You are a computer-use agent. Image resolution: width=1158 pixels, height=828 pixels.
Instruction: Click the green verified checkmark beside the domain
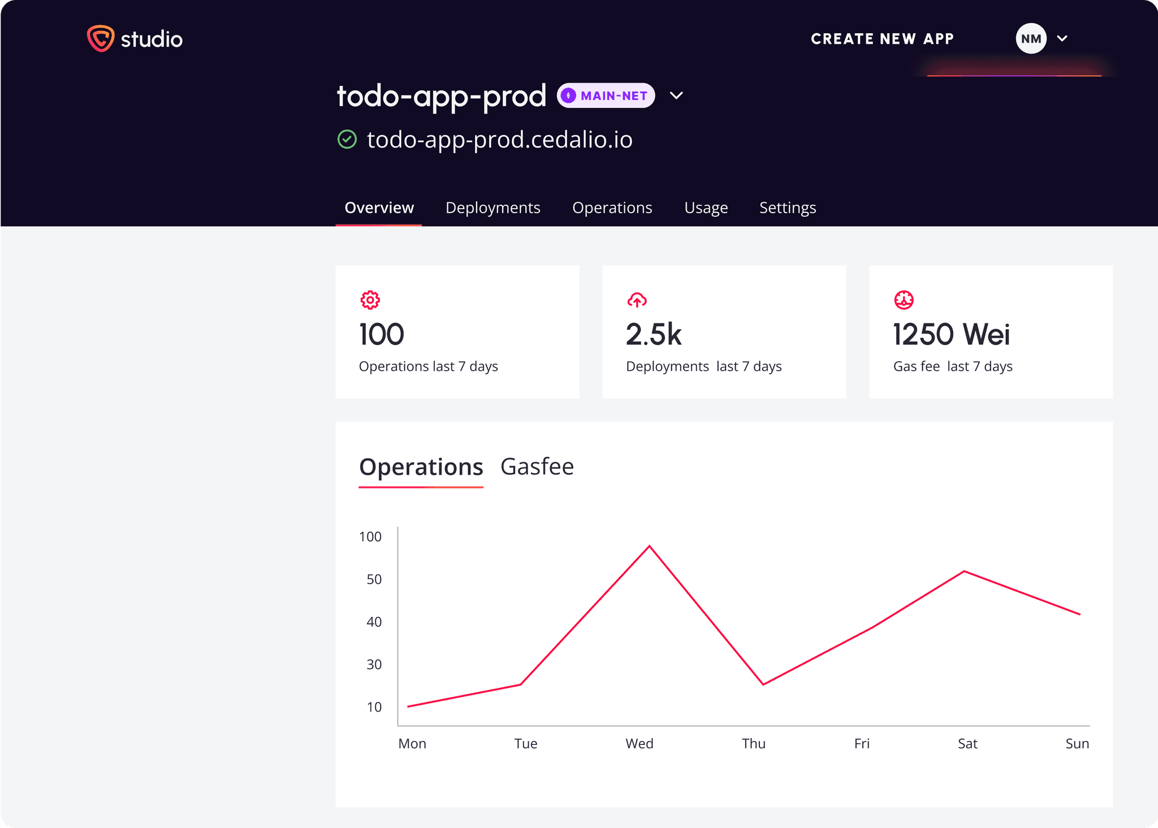348,140
